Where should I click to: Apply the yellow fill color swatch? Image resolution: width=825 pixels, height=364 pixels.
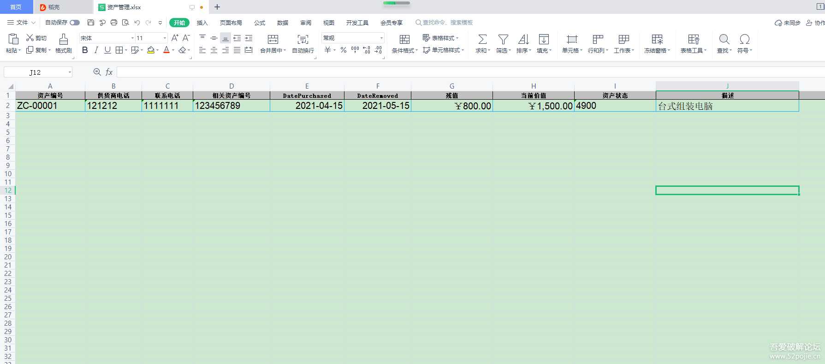coord(150,50)
